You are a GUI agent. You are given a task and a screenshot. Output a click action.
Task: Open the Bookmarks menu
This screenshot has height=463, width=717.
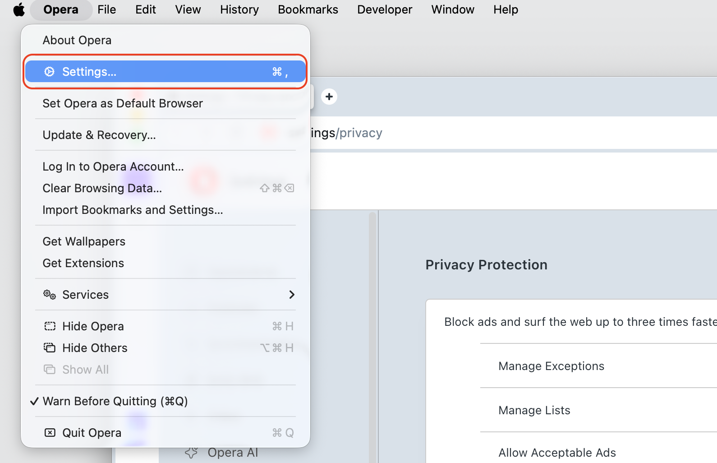coord(308,9)
